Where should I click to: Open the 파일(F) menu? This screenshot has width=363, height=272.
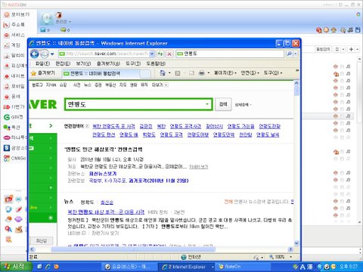click(42, 63)
